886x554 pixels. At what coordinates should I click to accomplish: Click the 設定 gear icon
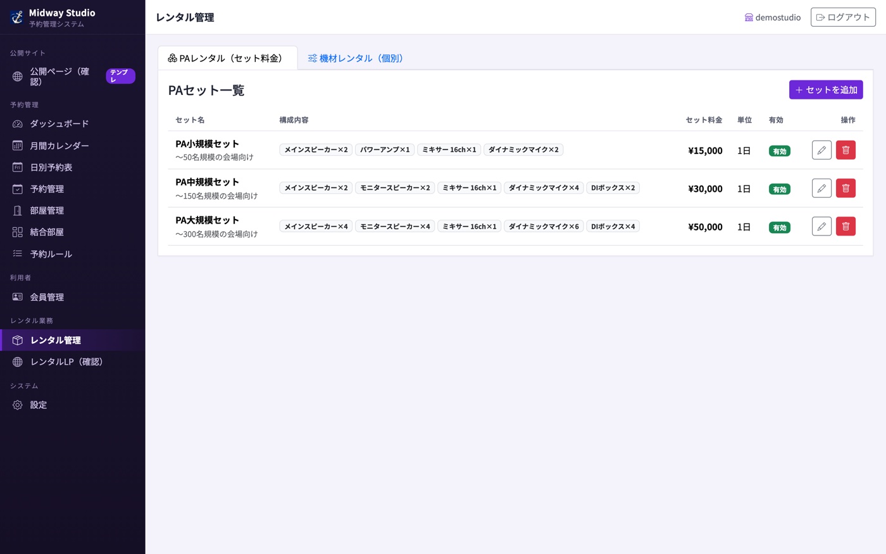(18, 405)
